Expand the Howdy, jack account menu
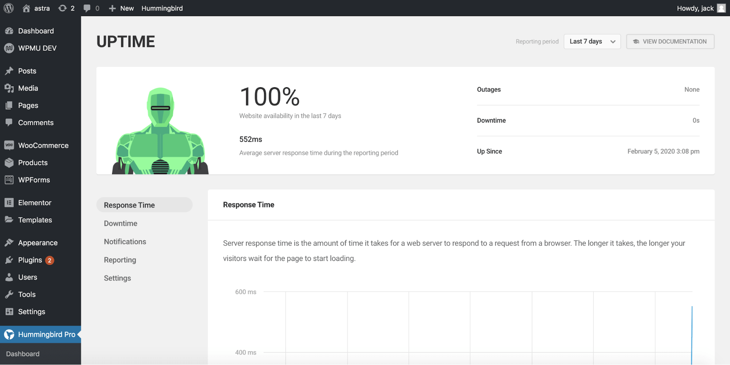730x365 pixels. (x=695, y=8)
